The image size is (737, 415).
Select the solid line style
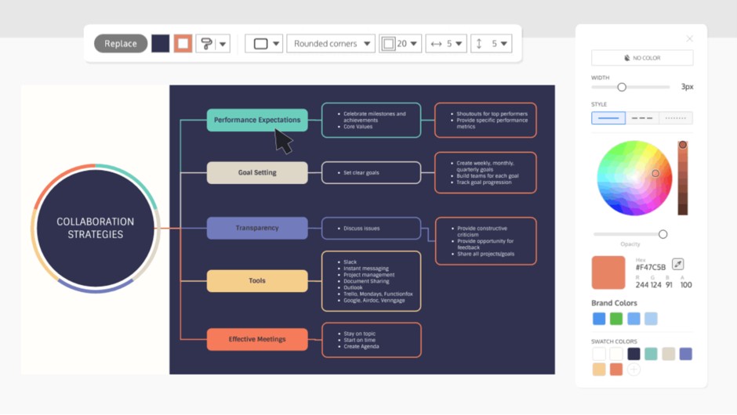tap(608, 117)
